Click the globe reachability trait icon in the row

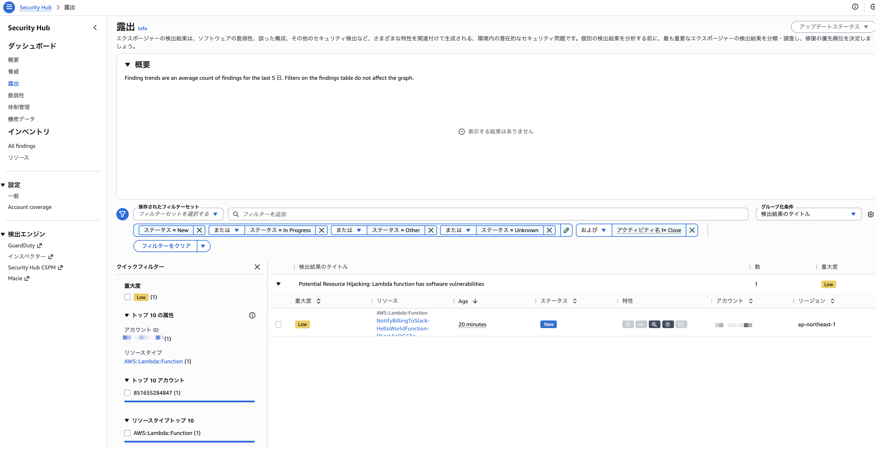tap(628, 325)
